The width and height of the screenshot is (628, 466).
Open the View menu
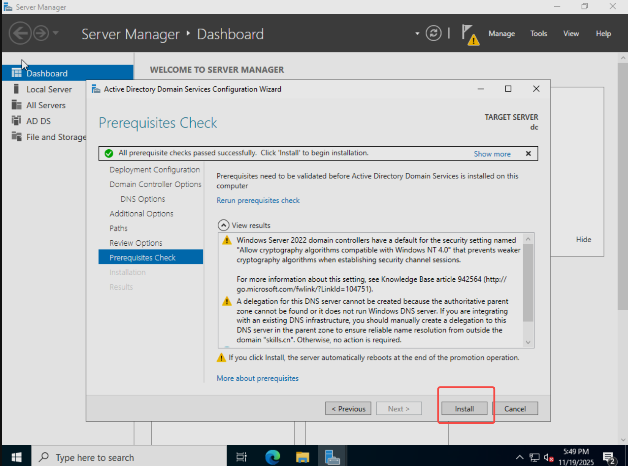tap(571, 34)
